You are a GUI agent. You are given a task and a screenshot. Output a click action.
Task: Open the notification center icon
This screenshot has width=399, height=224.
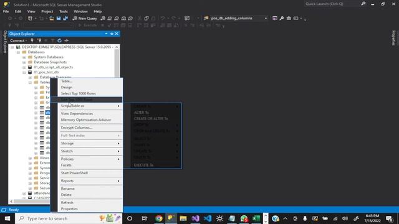coord(389,218)
